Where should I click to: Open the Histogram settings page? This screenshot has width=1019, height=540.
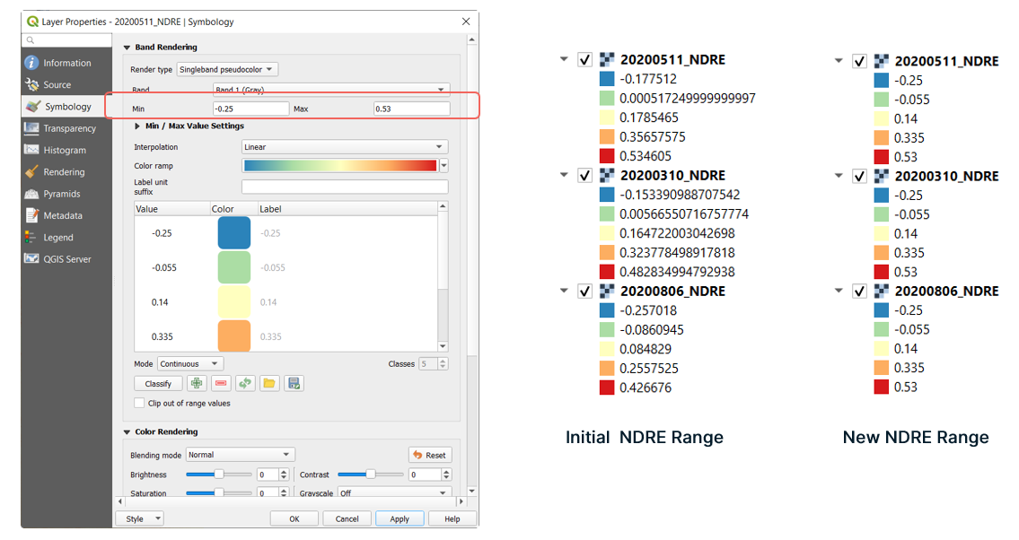coord(65,151)
